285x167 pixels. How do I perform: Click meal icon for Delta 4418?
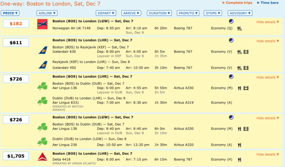(x=239, y=160)
